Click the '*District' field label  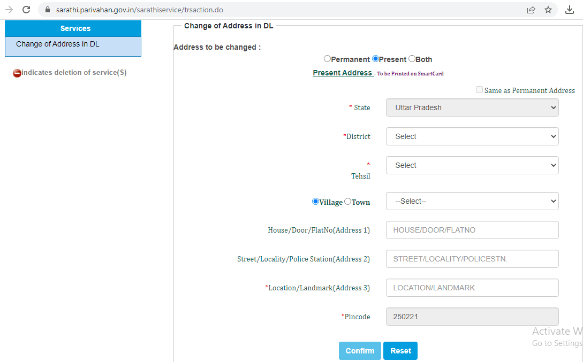point(357,137)
